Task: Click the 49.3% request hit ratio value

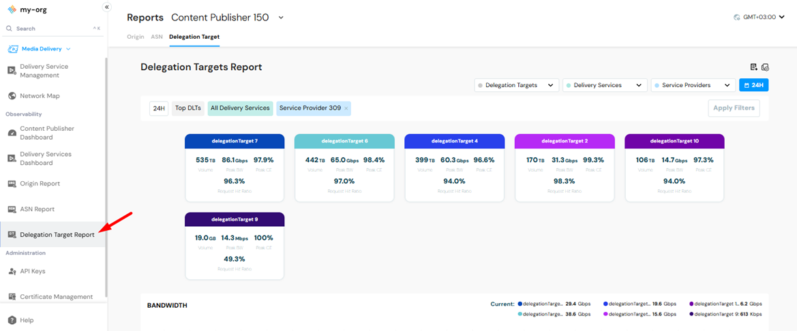Action: point(235,259)
